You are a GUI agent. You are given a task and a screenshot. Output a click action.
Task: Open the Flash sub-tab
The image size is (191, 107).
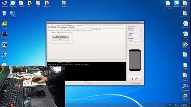61,30
